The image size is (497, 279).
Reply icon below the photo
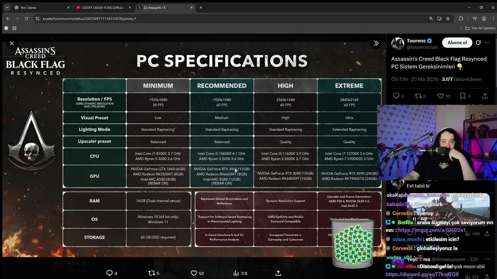click(x=109, y=273)
